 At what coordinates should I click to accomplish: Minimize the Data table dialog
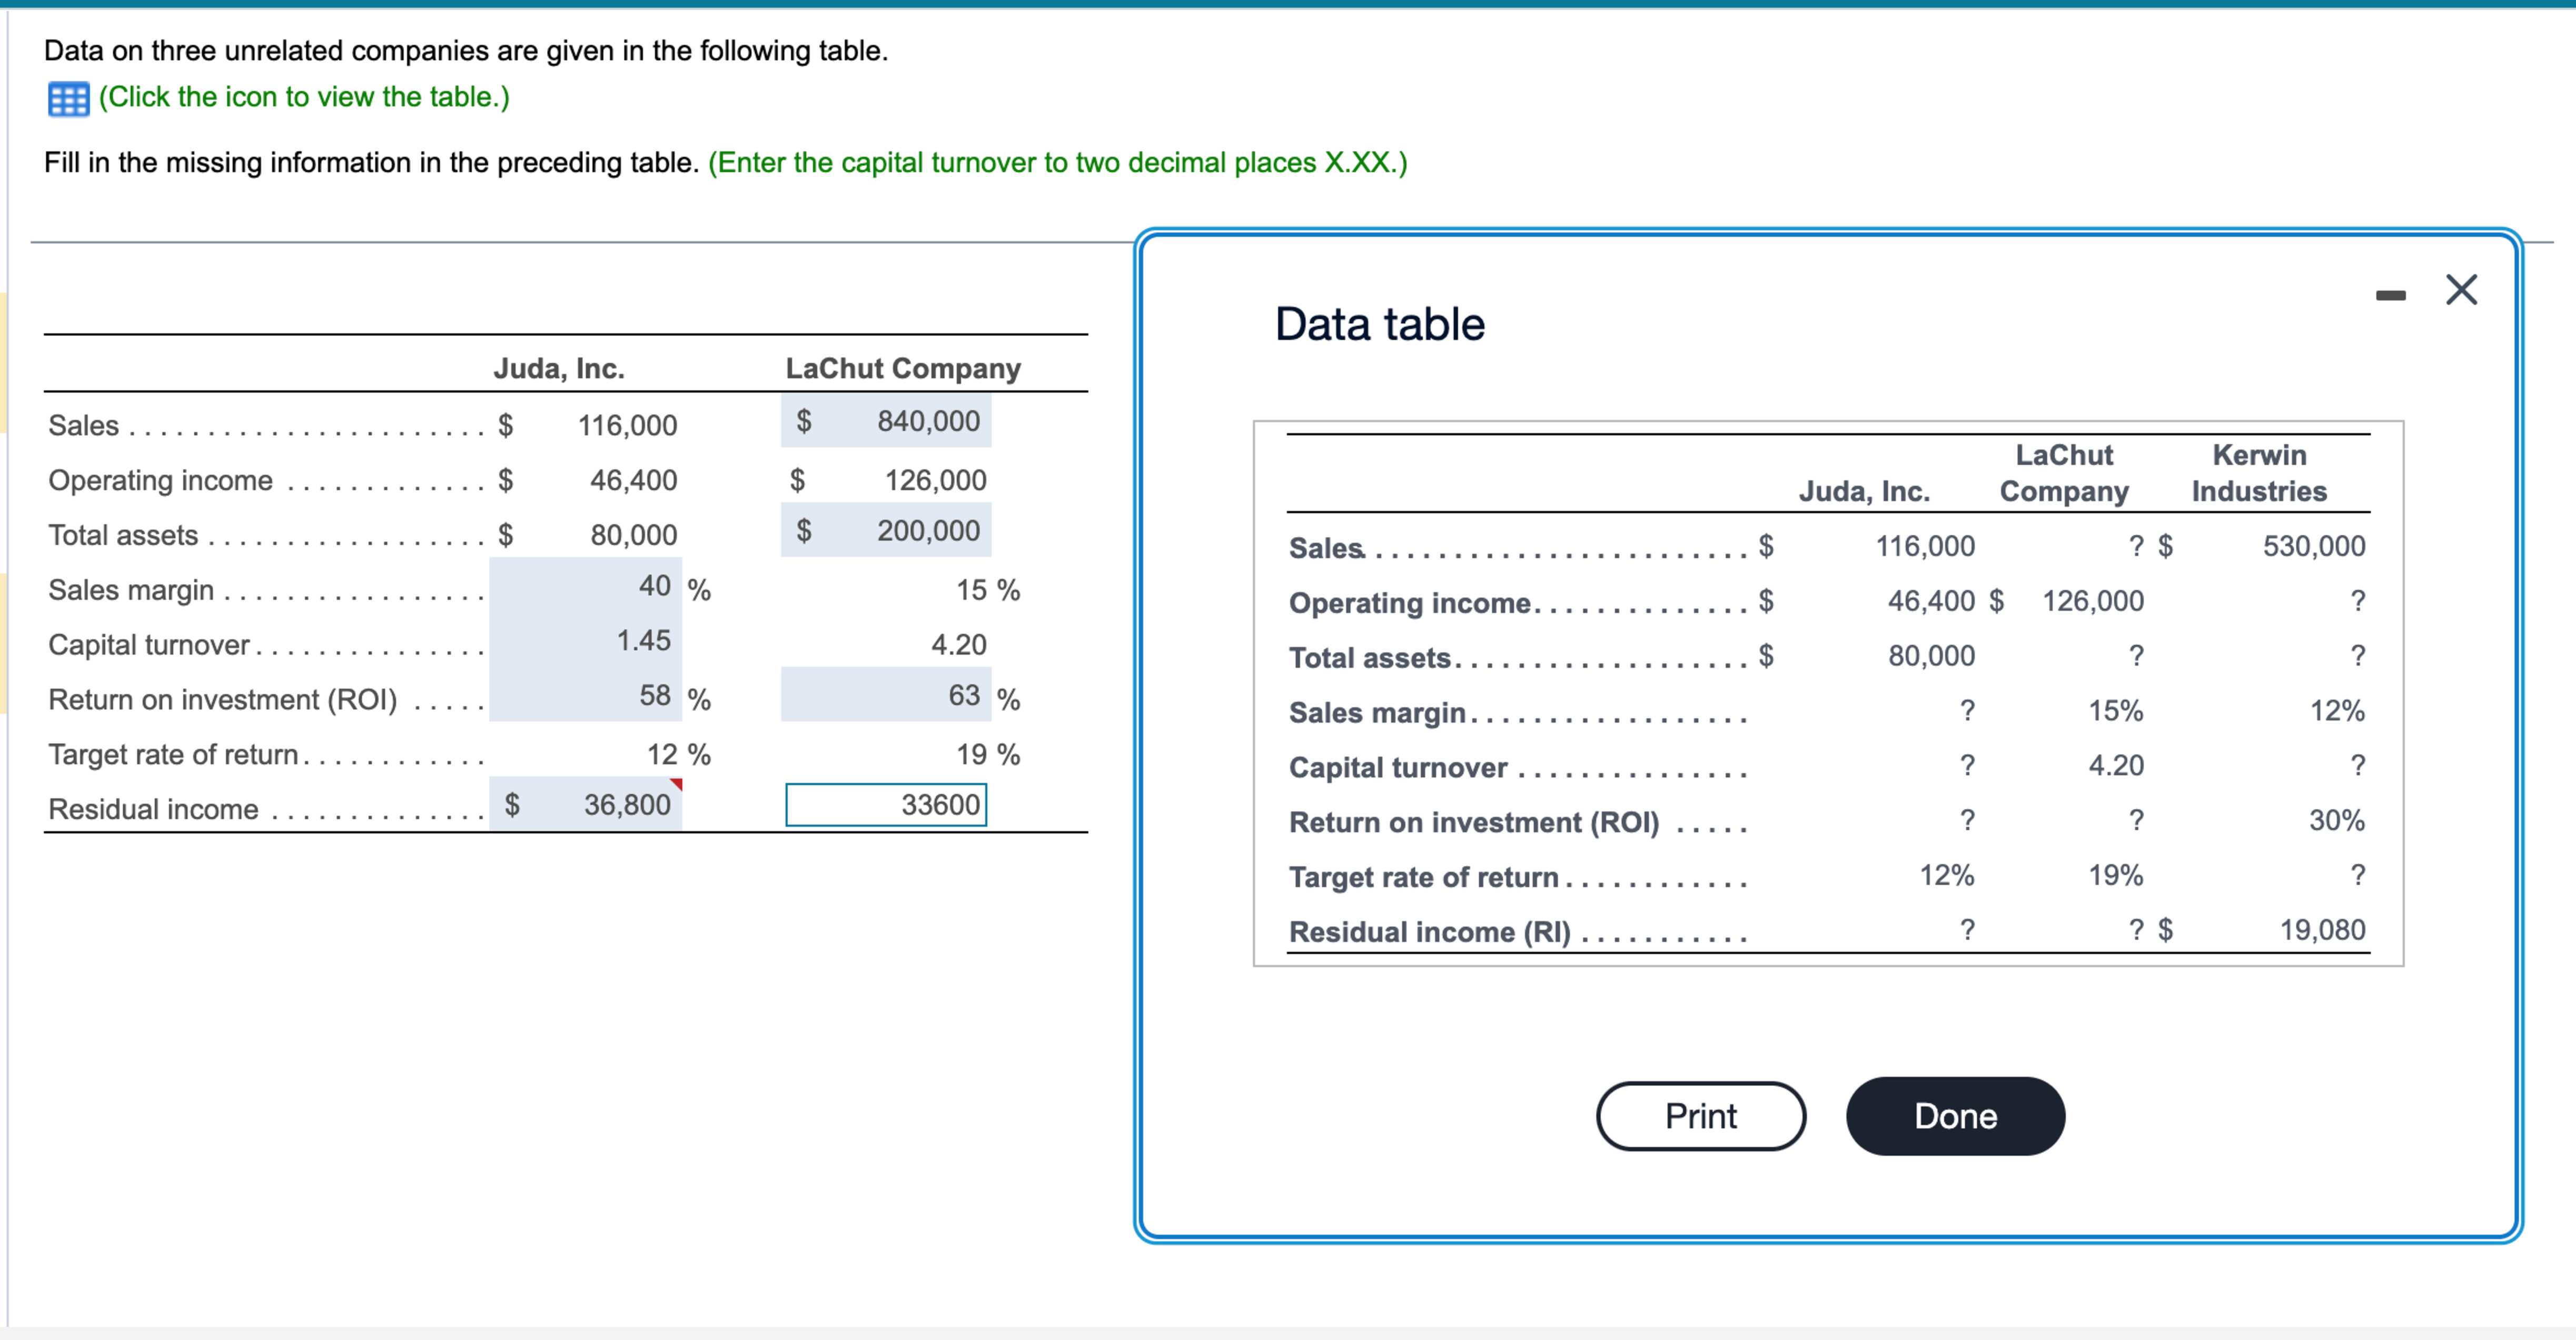point(2390,295)
